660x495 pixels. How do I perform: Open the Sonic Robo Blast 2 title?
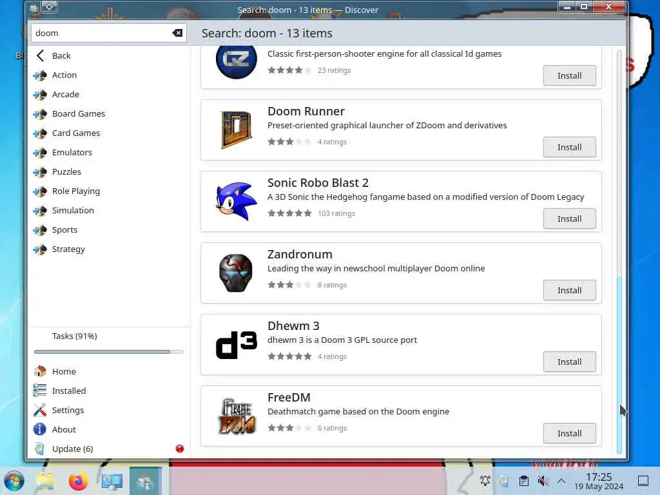pyautogui.click(x=318, y=182)
